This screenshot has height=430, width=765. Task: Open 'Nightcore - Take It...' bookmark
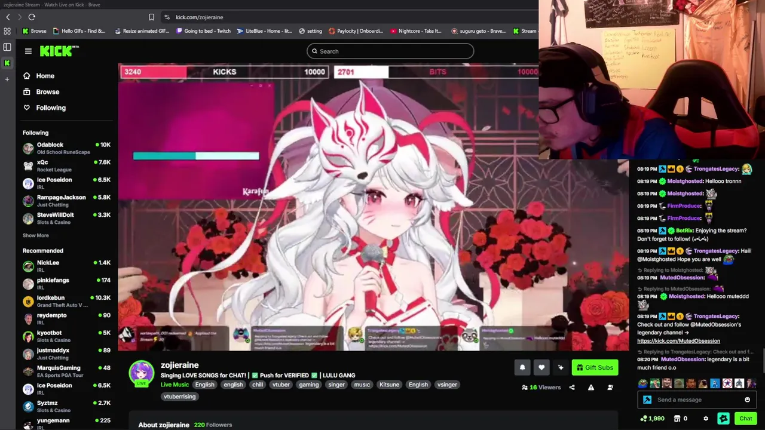pyautogui.click(x=416, y=31)
